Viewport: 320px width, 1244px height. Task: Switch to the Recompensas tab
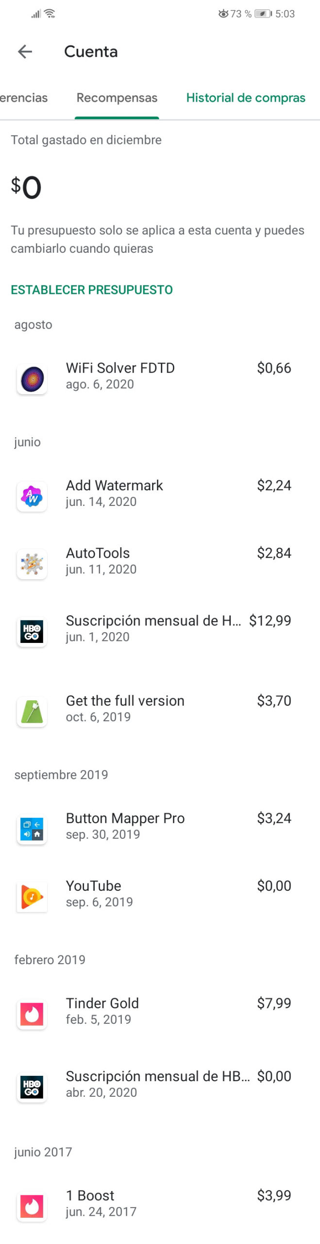(x=117, y=98)
